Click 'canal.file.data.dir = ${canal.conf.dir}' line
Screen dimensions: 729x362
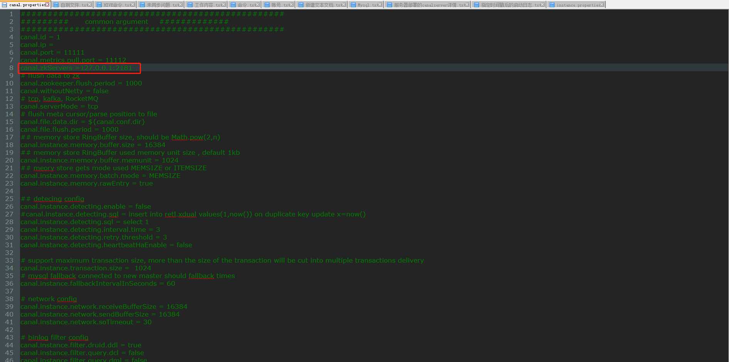[83, 122]
